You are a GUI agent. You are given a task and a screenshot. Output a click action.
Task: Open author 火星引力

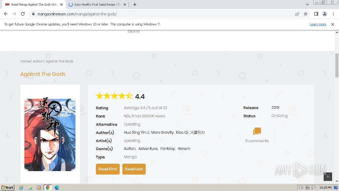pyautogui.click(x=197, y=132)
